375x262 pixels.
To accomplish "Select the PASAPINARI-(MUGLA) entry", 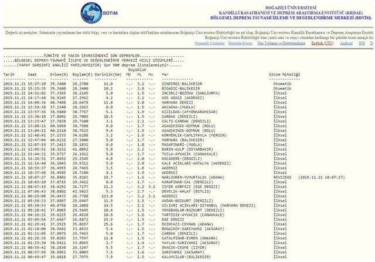I will point(182,144).
